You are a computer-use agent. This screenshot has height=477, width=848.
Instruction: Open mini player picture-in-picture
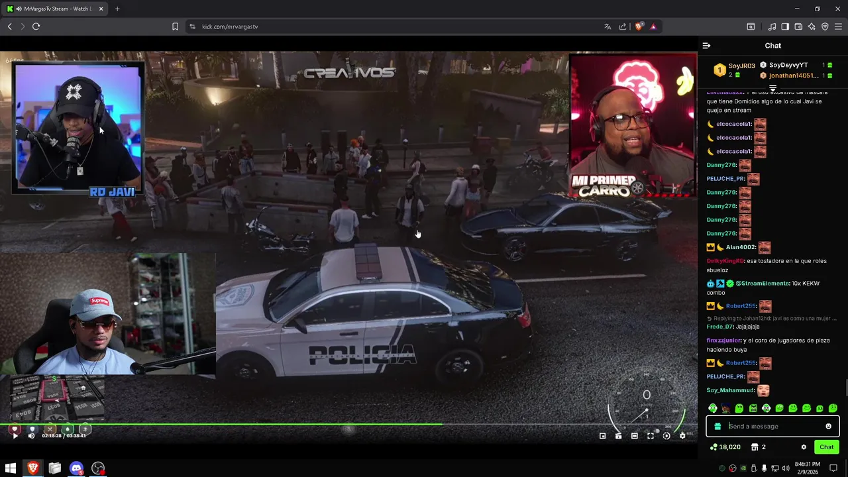(x=602, y=435)
